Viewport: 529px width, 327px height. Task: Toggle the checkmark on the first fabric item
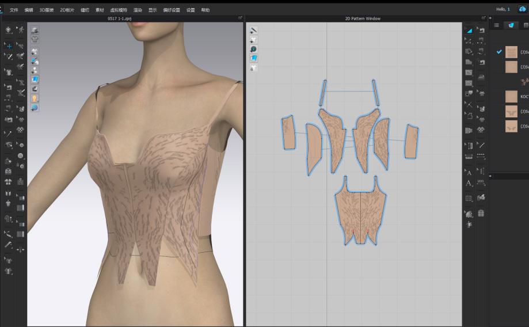tap(499, 52)
